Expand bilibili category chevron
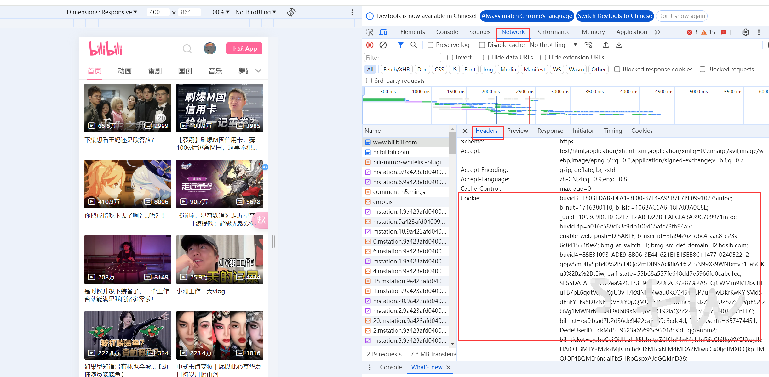769x377 pixels. point(258,71)
